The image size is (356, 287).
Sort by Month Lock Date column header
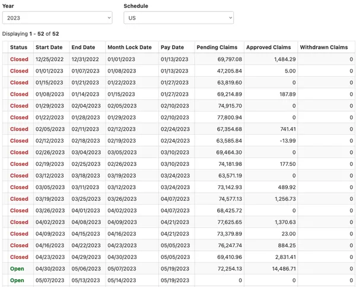point(129,48)
